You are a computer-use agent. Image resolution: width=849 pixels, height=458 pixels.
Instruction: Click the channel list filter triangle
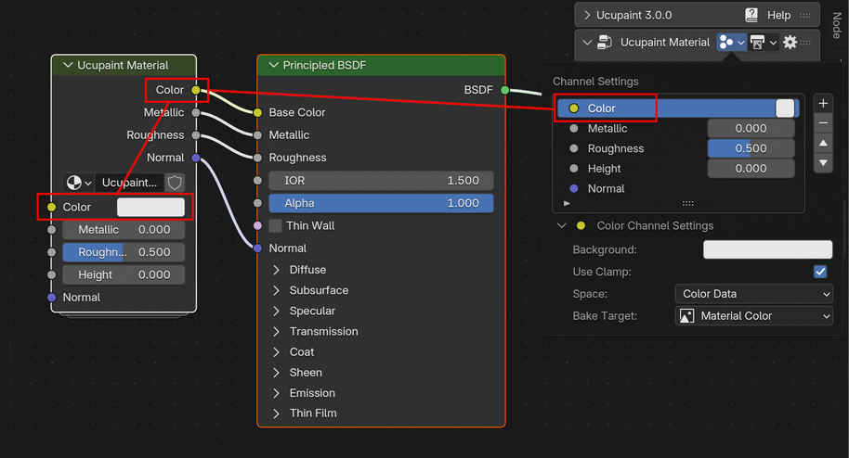click(567, 204)
